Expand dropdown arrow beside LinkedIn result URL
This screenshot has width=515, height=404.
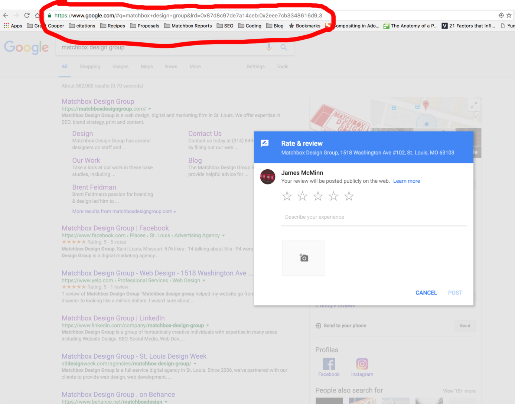207,326
